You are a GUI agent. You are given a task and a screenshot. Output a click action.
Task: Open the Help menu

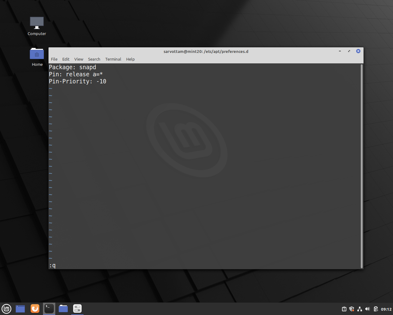[130, 59]
